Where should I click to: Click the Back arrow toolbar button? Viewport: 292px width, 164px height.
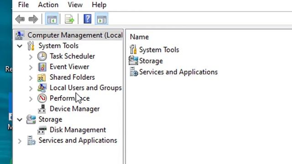click(20, 19)
